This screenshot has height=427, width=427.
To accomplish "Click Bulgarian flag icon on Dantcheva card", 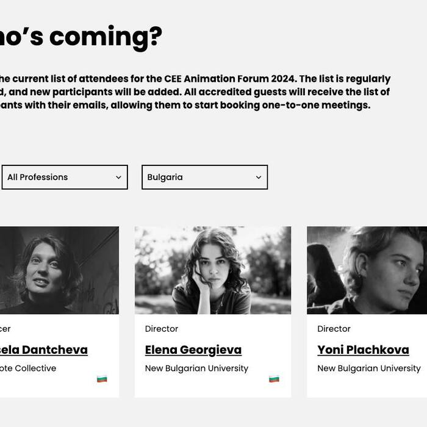I will 102,379.
